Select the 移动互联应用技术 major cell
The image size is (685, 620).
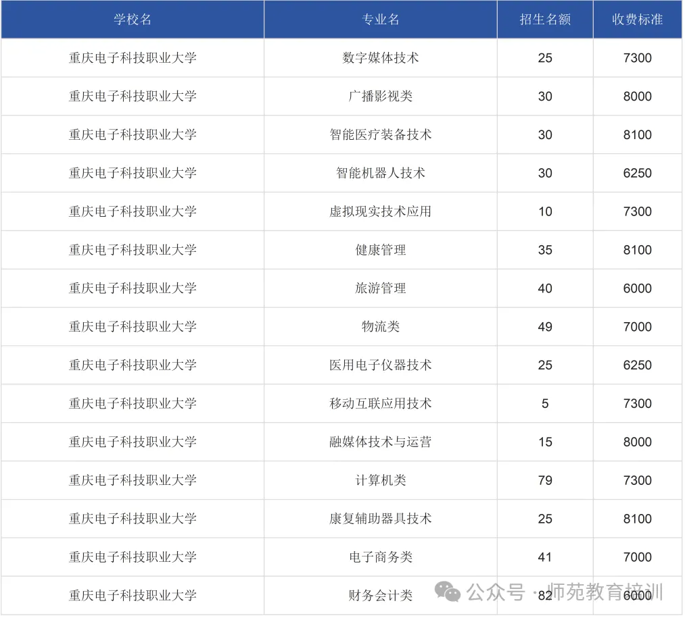(381, 403)
